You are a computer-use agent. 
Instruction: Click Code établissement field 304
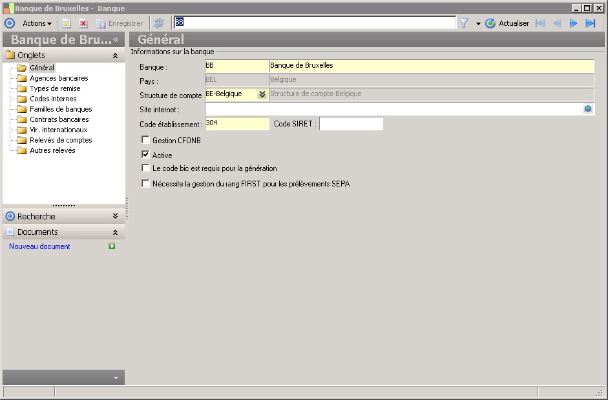pyautogui.click(x=236, y=123)
